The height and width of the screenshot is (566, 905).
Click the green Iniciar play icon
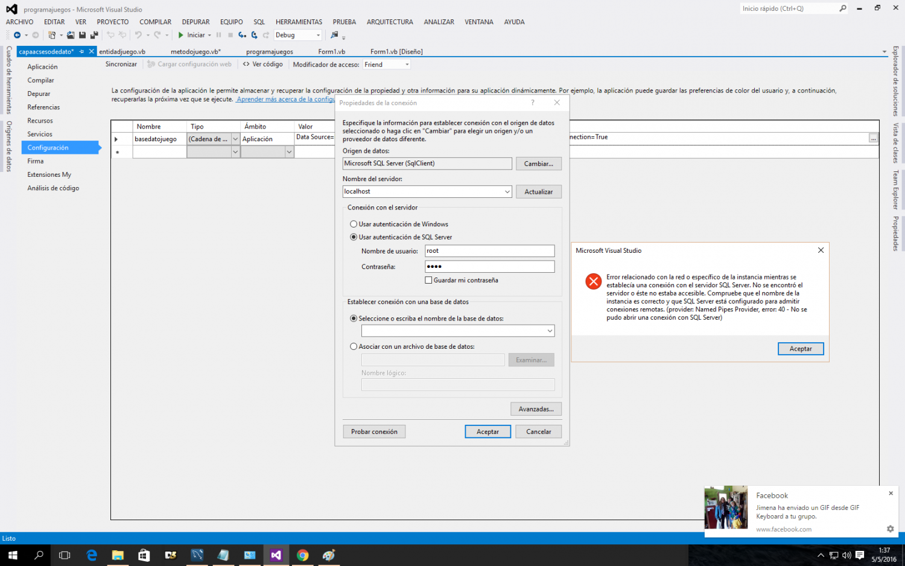180,35
